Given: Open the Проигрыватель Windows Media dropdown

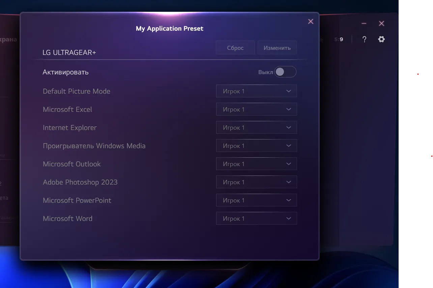Looking at the screenshot, I should click(256, 146).
